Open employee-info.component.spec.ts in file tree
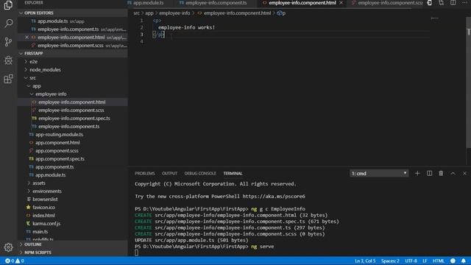 [73, 118]
